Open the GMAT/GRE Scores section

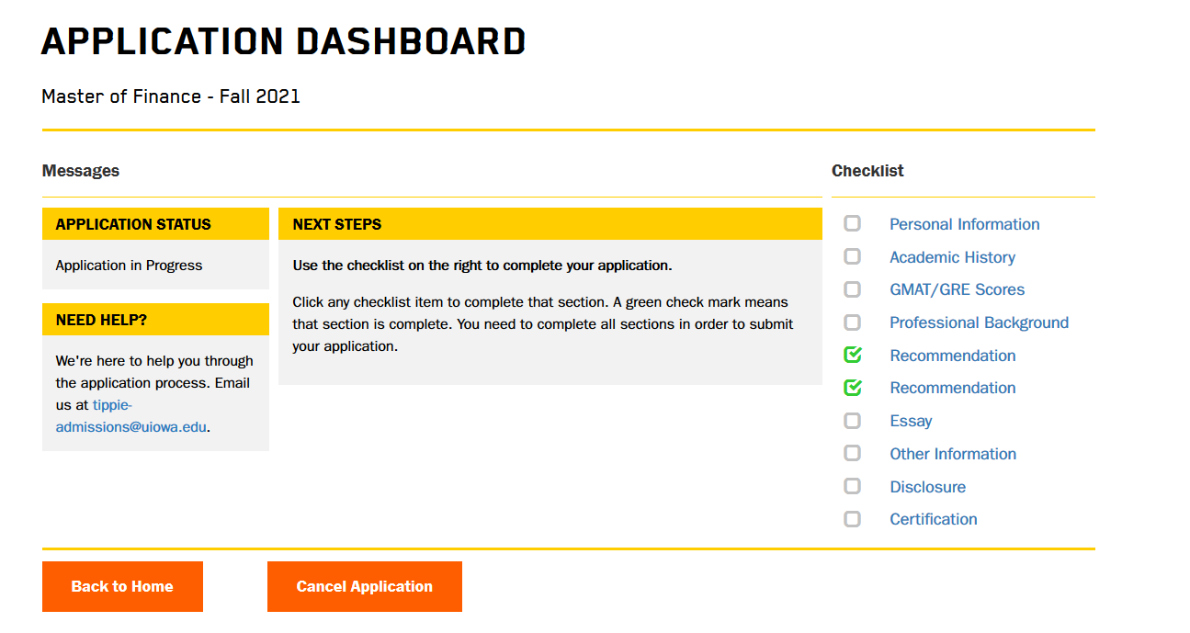[x=957, y=288]
